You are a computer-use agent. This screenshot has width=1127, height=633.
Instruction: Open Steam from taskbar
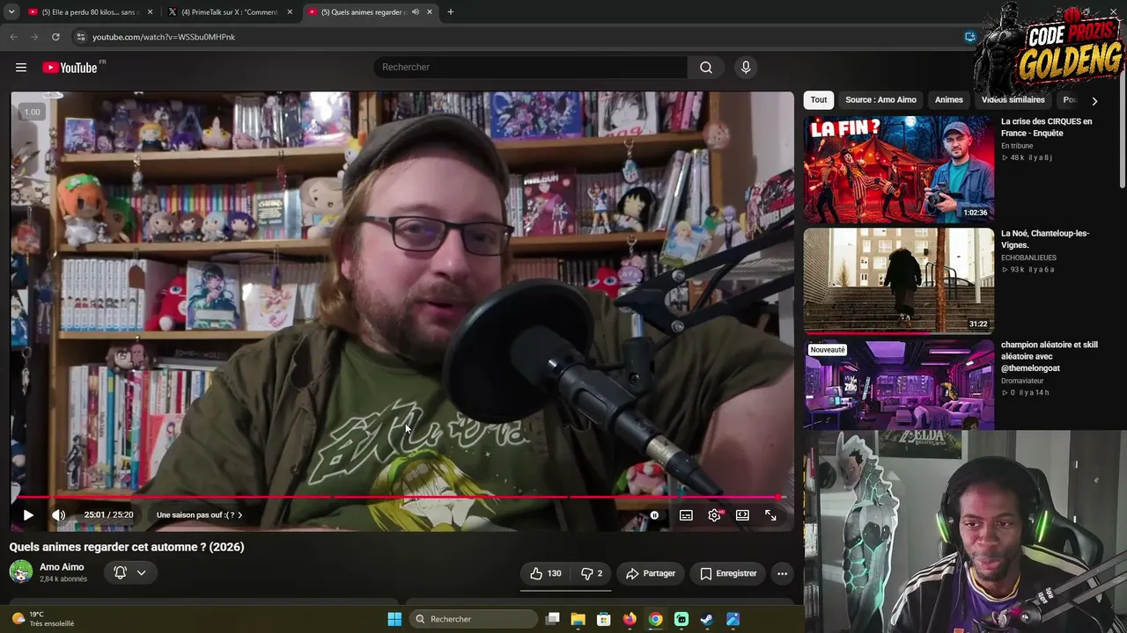pyautogui.click(x=707, y=619)
